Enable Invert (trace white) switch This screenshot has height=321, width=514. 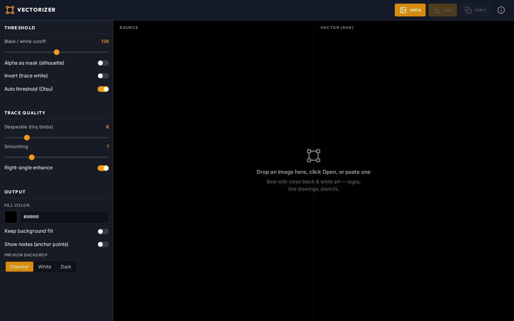pyautogui.click(x=103, y=76)
